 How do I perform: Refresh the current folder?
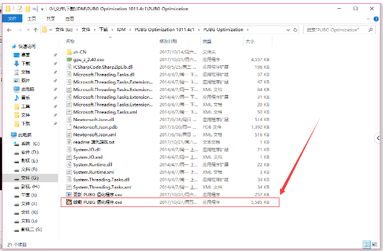tap(295, 30)
